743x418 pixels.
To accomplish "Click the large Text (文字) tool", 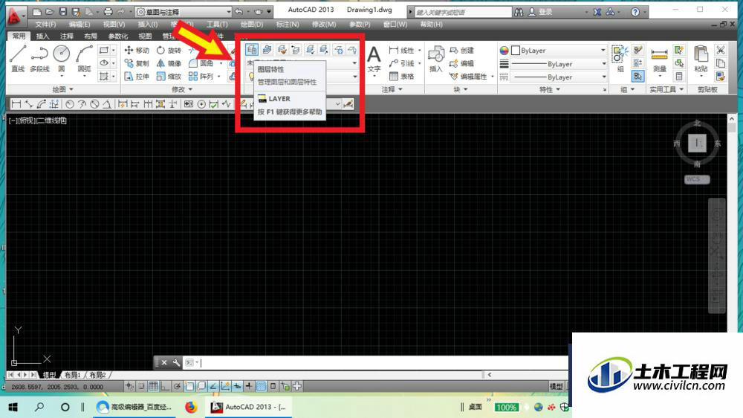I will click(x=374, y=60).
